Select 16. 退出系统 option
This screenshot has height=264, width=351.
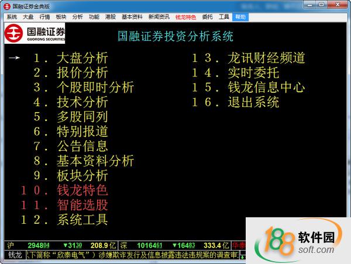pyautogui.click(x=236, y=102)
